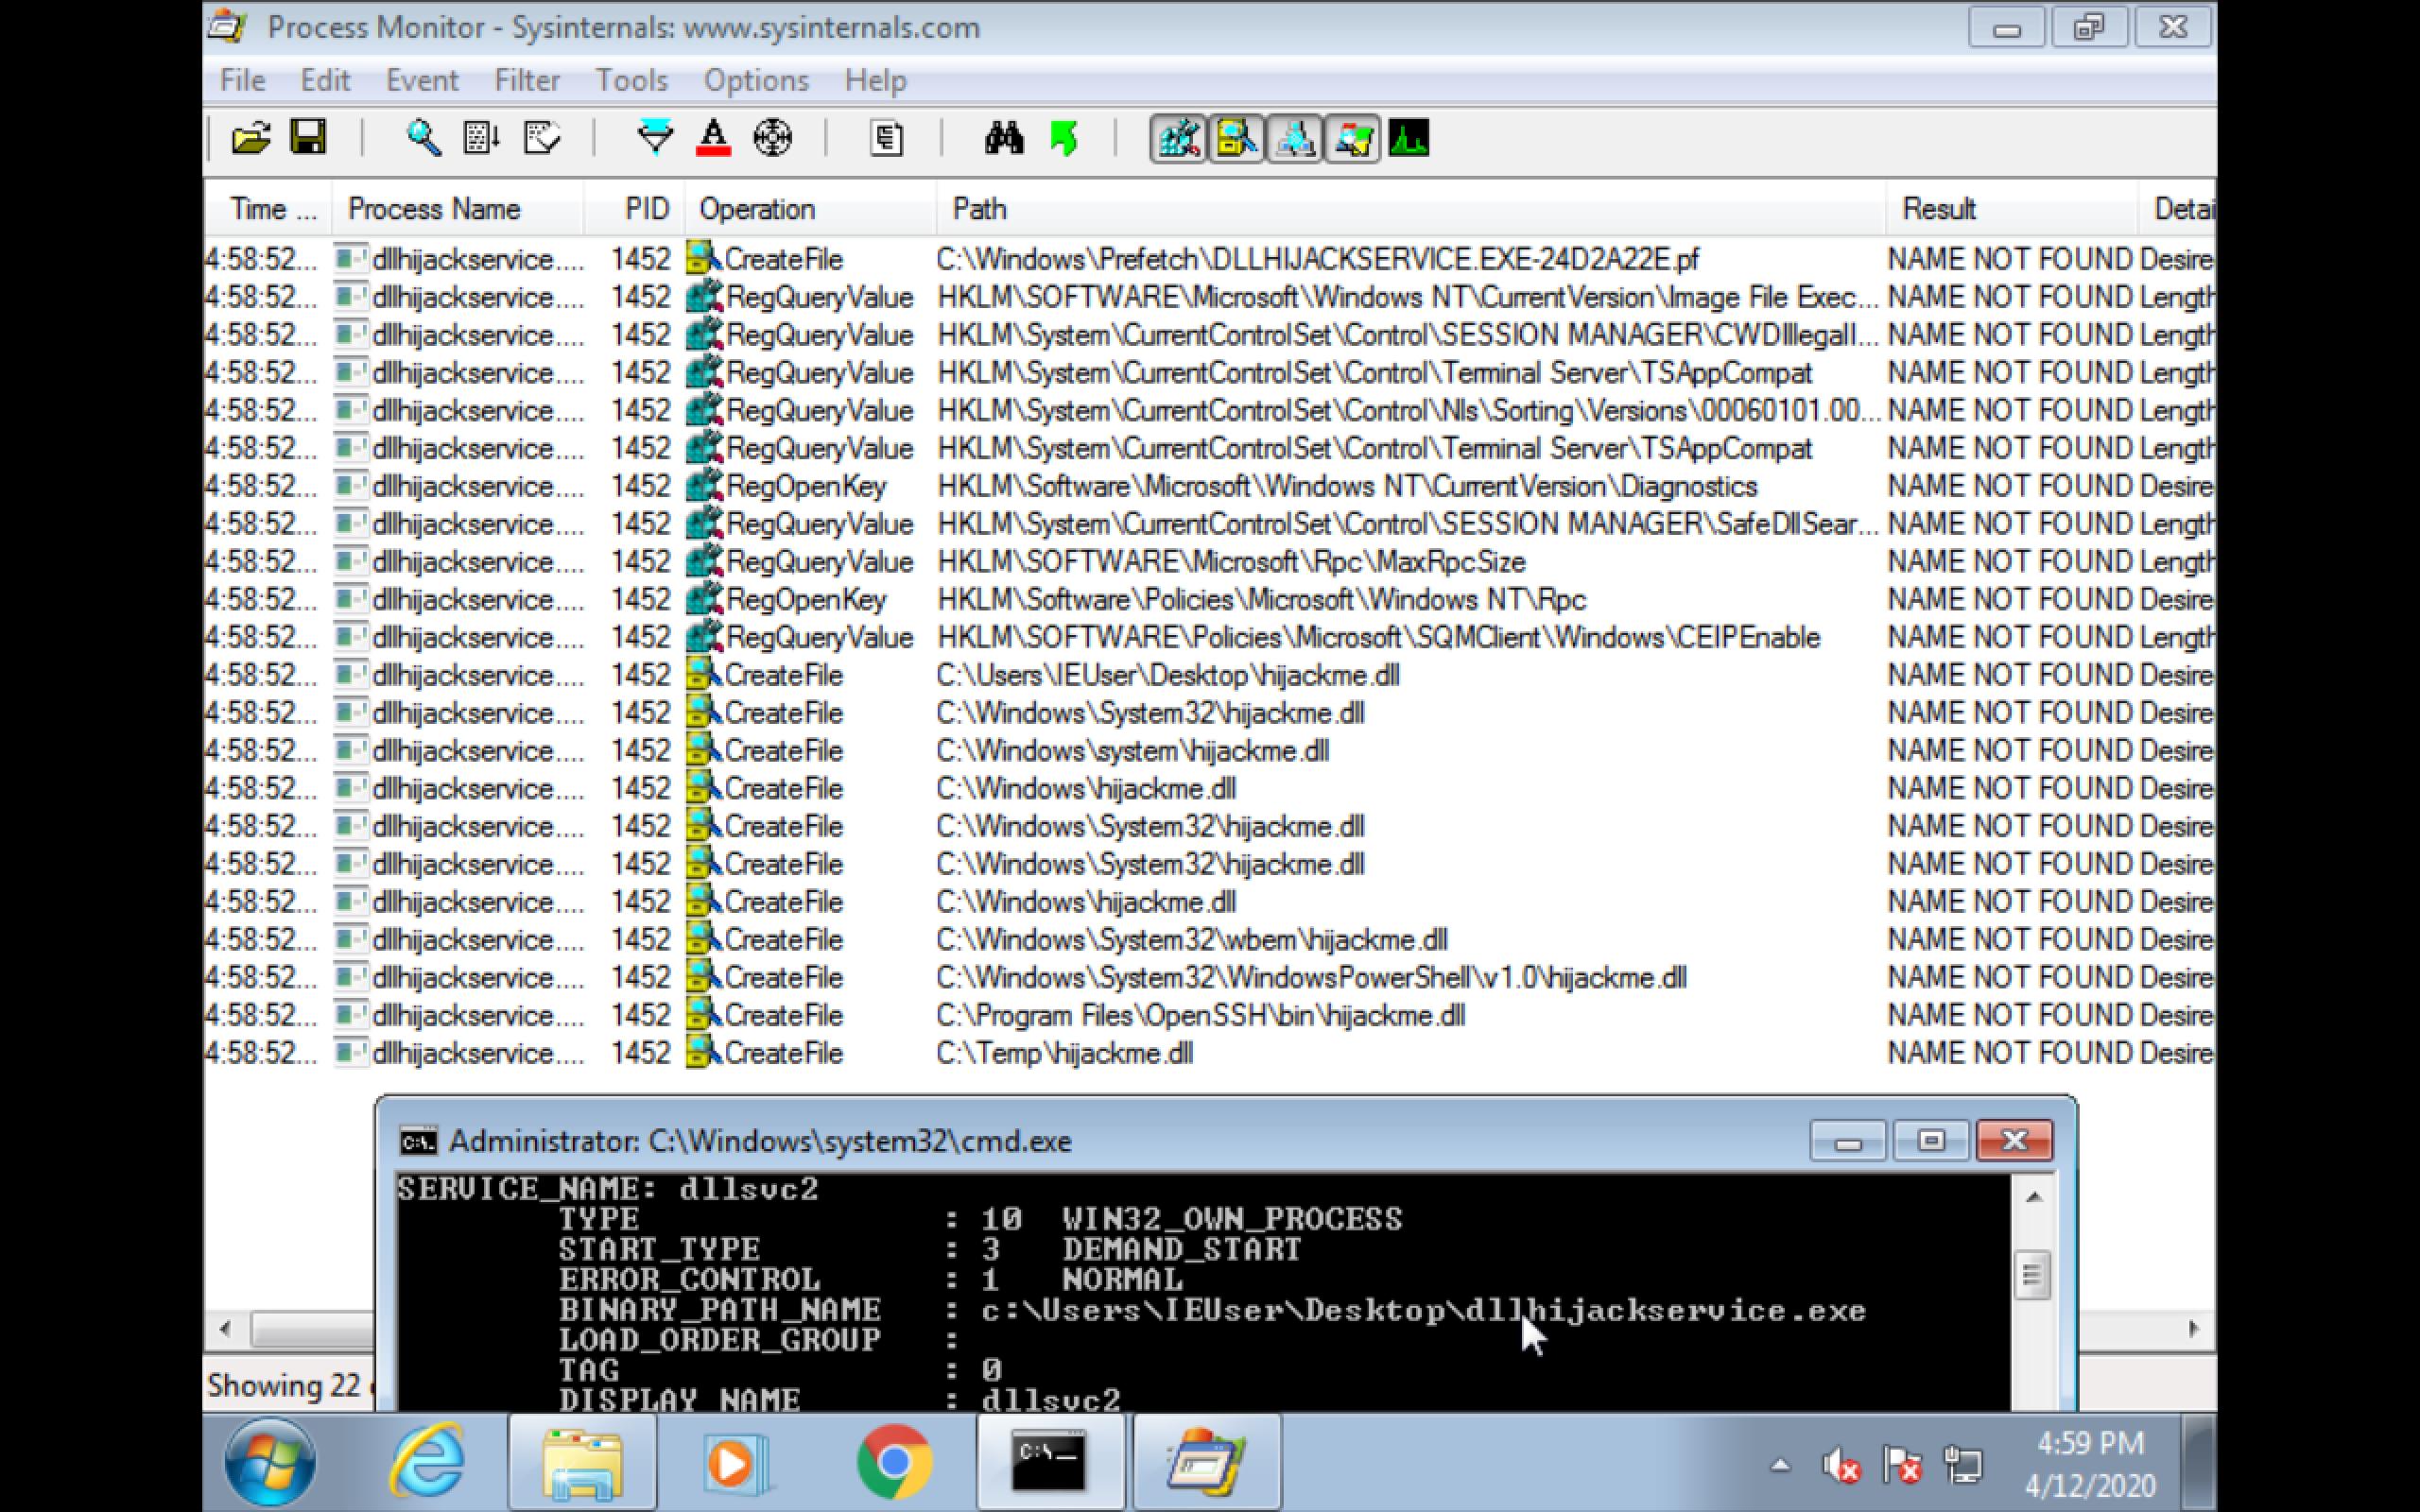2420x1512 pixels.
Task: Launch Internet Explorer from the taskbar
Action: (427, 1464)
